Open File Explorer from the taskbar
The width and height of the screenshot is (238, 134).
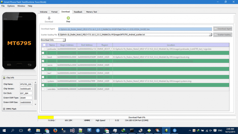pyautogui.click(x=38, y=130)
